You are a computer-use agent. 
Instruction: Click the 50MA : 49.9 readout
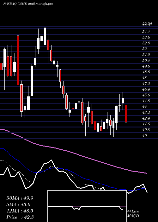pyautogui.click(x=20, y=198)
